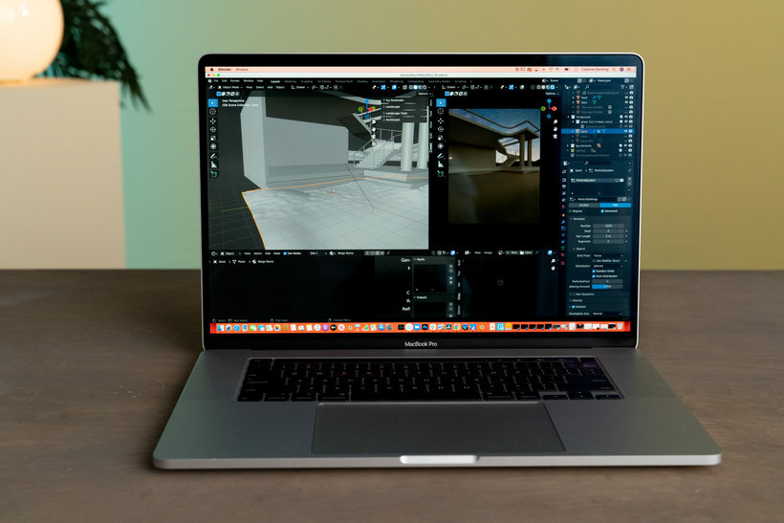Click the Hair type button
Viewport: 784px width, 523px height.
[615, 205]
